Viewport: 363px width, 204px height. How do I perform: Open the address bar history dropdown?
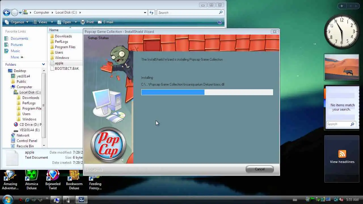(145, 12)
